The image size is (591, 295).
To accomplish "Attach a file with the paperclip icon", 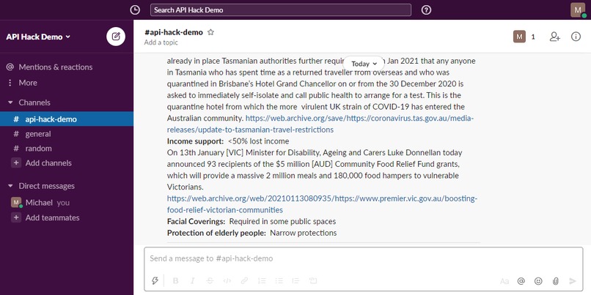I will click(556, 281).
